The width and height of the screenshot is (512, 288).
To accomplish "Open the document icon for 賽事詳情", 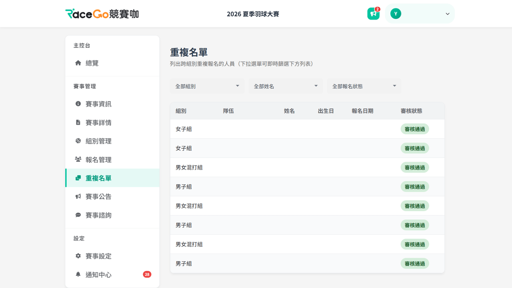I will [78, 122].
